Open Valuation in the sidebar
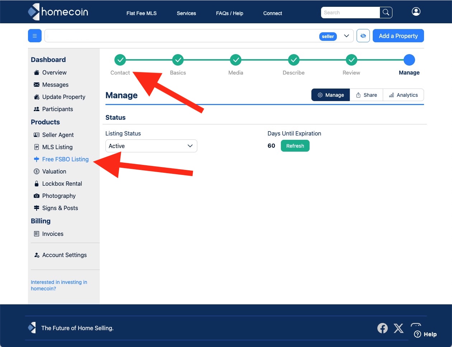The width and height of the screenshot is (452, 347). click(x=50, y=171)
